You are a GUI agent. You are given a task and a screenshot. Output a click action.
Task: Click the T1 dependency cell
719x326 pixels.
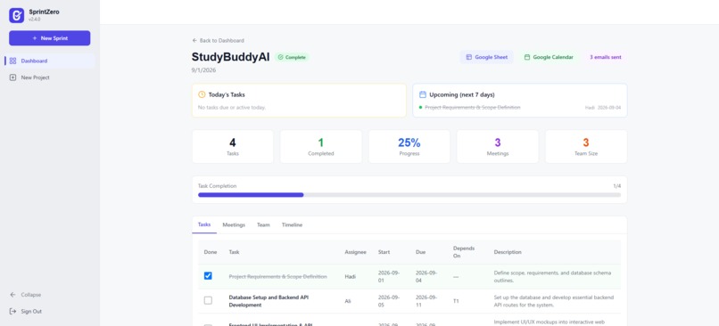click(x=456, y=301)
